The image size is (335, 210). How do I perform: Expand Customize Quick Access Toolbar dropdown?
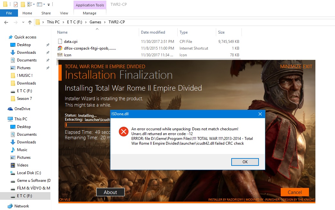coord(49,5)
